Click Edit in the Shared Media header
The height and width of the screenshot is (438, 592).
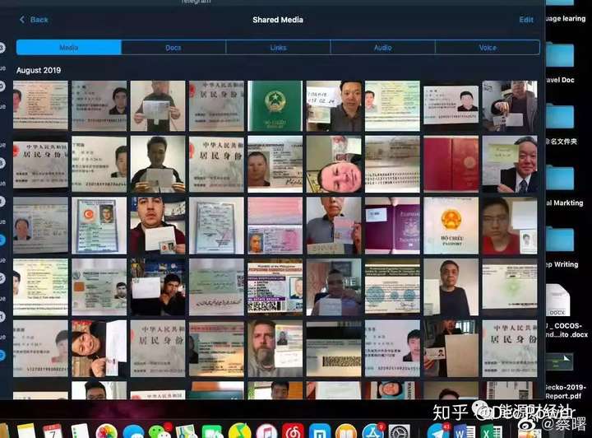click(526, 20)
